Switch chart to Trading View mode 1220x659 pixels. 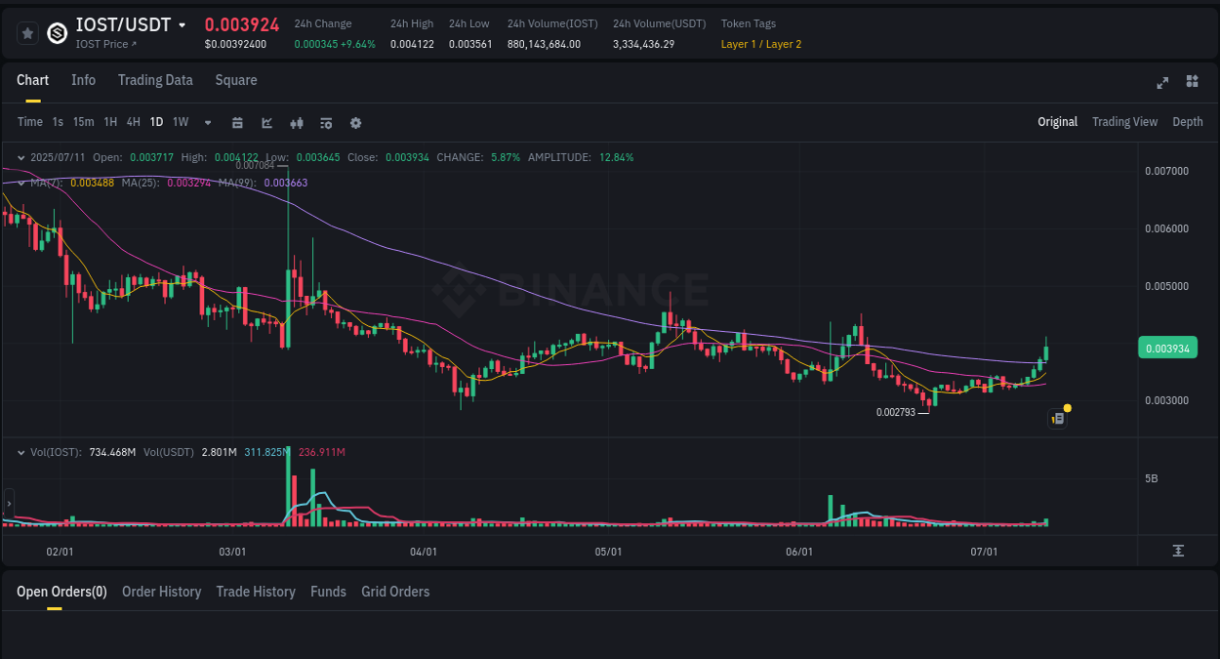(1124, 122)
